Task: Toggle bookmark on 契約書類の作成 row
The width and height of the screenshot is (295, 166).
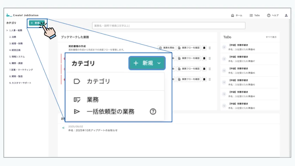Action: [x=204, y=48]
